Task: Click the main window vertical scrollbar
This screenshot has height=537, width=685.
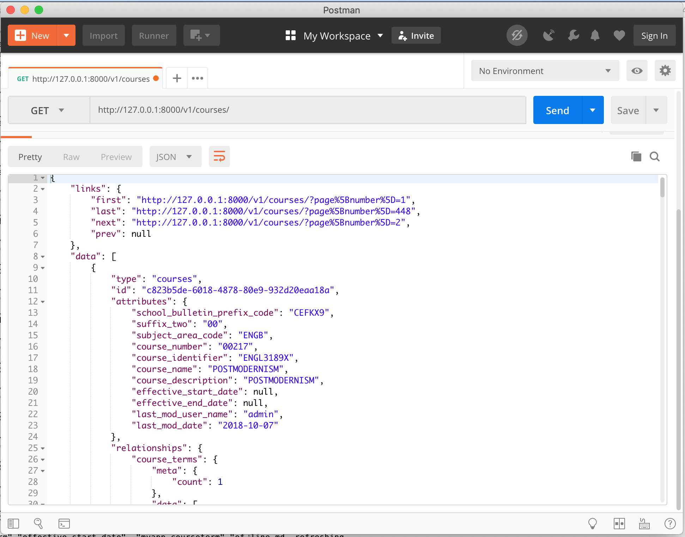Action: point(678,359)
